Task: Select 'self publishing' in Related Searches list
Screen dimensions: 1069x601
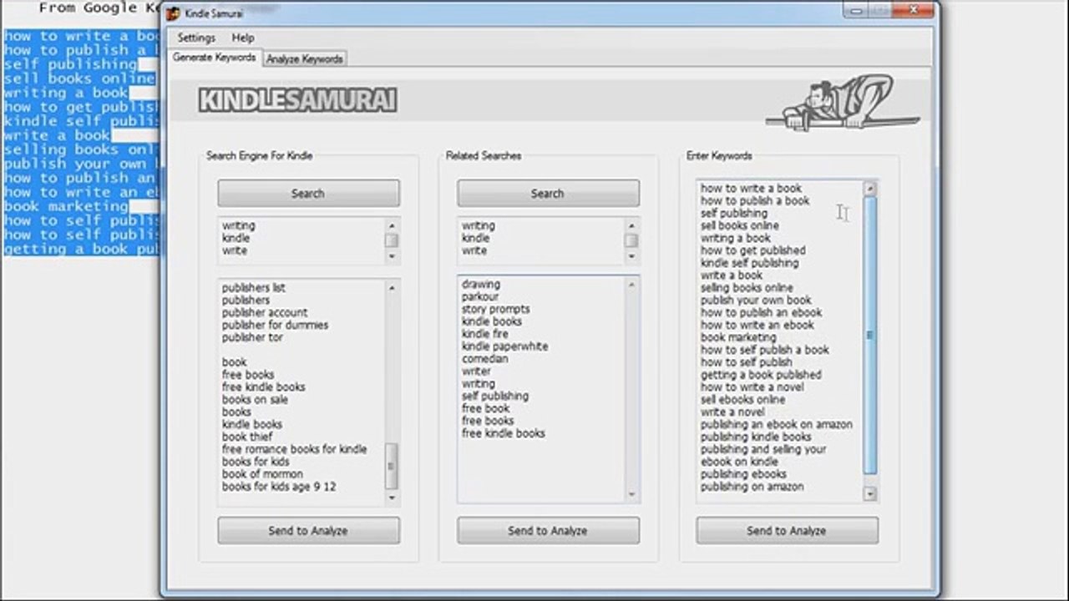Action: tap(495, 396)
